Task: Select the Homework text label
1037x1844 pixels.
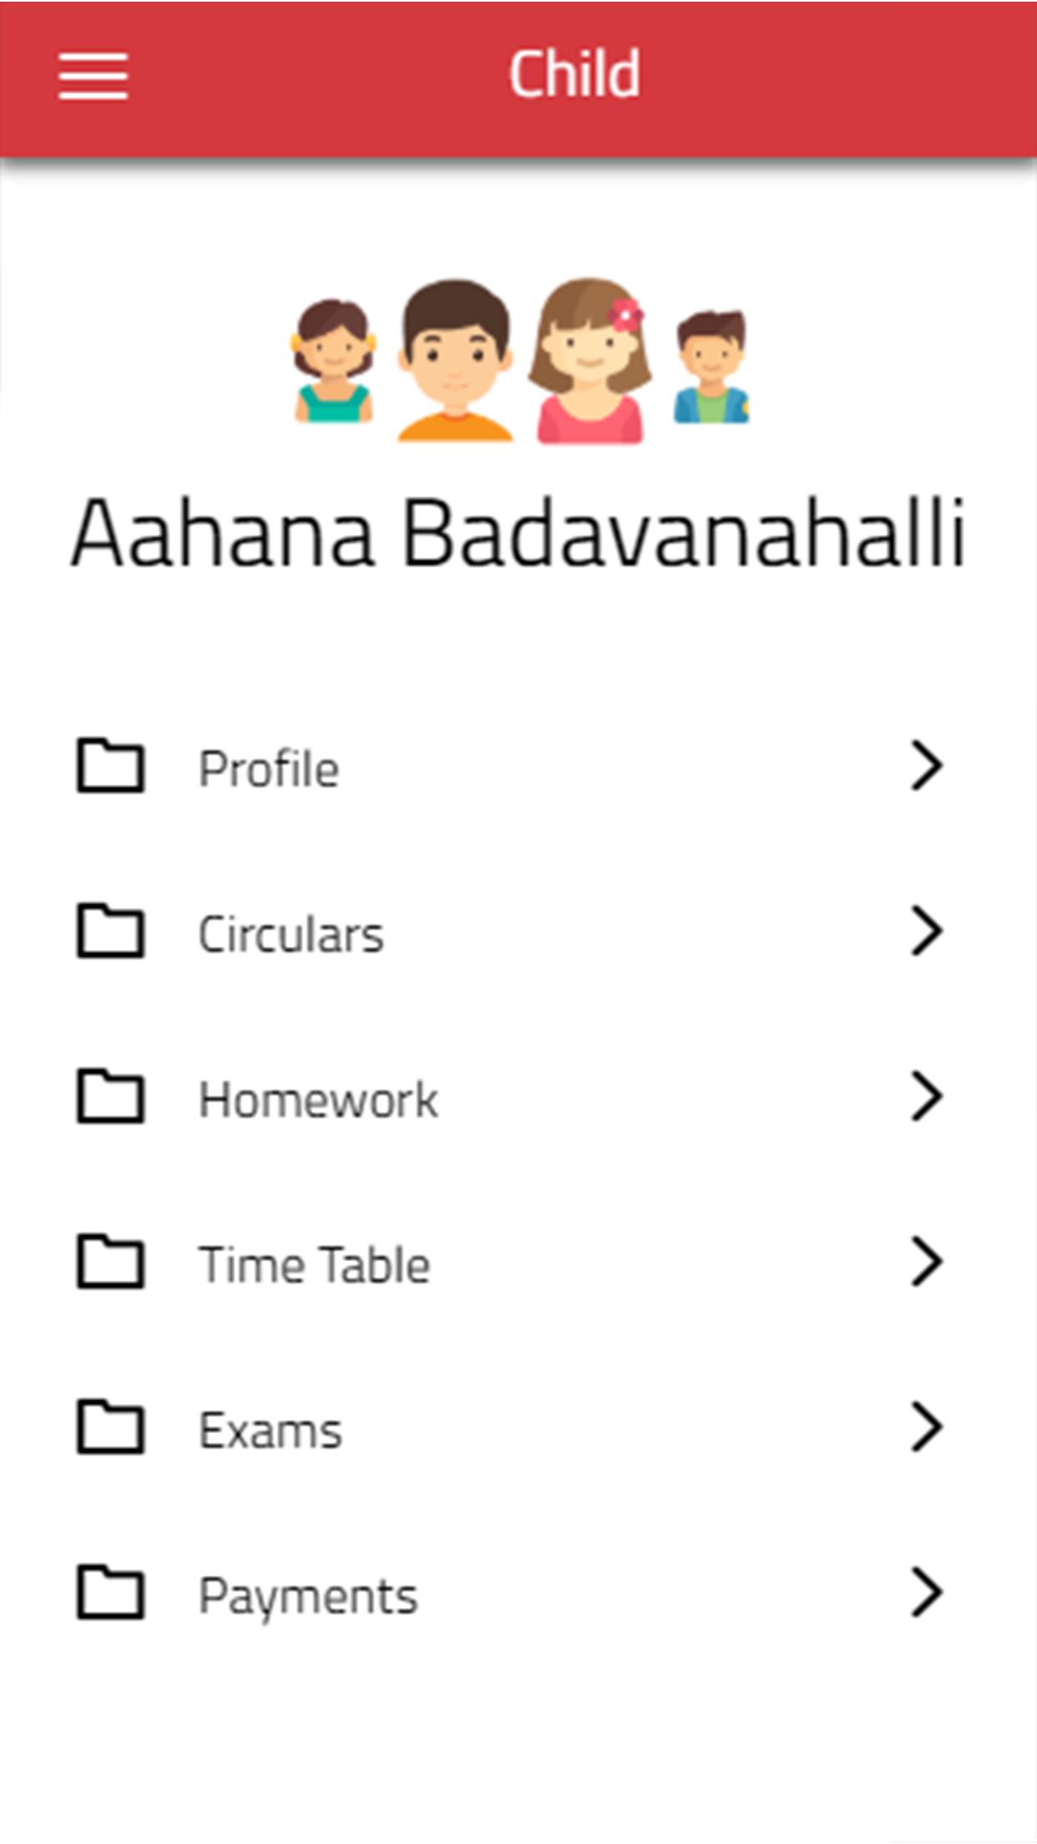Action: coord(318,1099)
